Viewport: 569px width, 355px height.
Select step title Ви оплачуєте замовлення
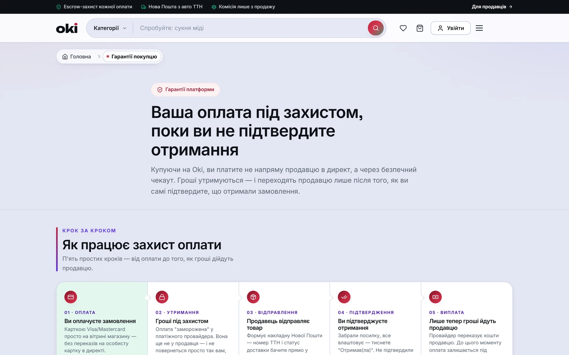100,321
